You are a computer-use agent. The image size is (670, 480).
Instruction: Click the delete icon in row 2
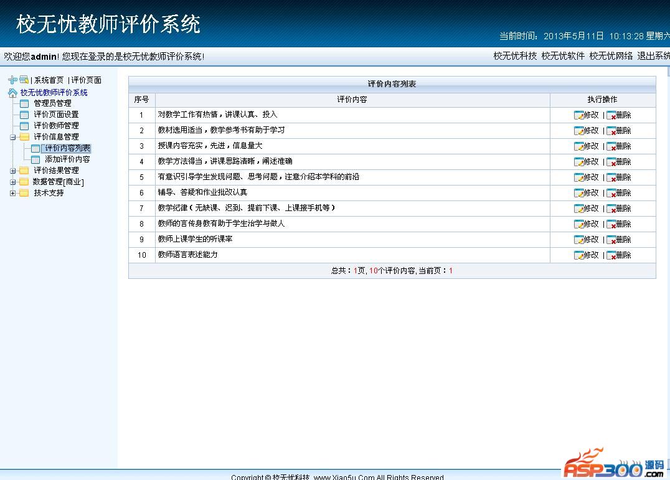(x=611, y=131)
